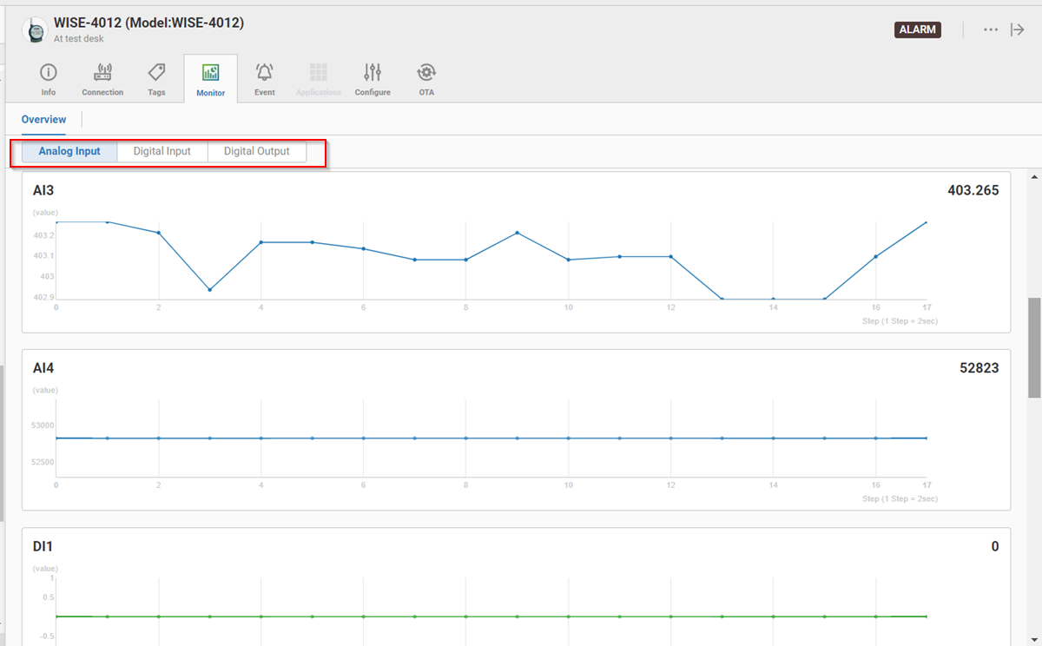Viewport: 1042px width, 646px height.
Task: Click the AI3 data point at step 3
Action: (x=210, y=290)
